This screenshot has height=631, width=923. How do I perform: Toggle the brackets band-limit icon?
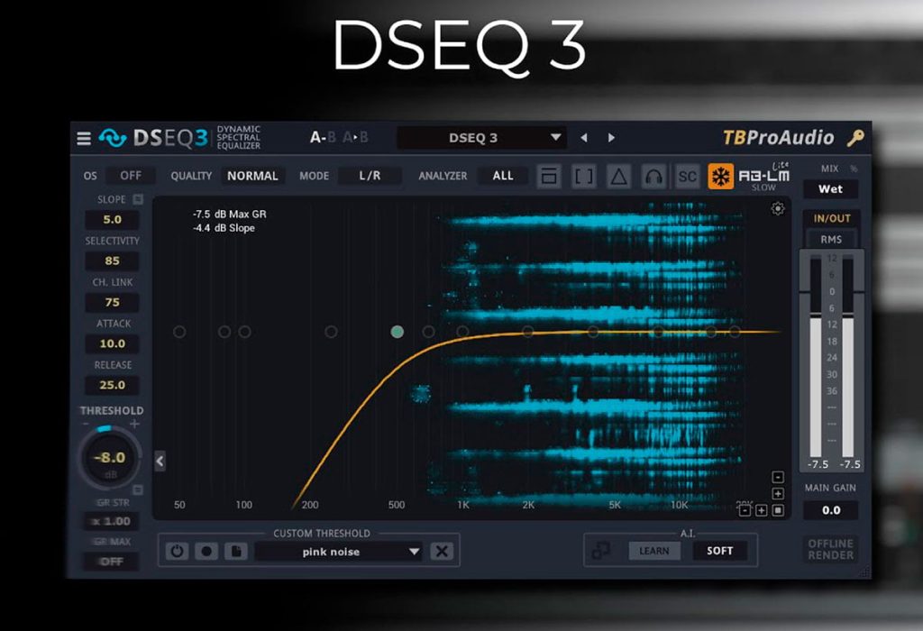(583, 176)
